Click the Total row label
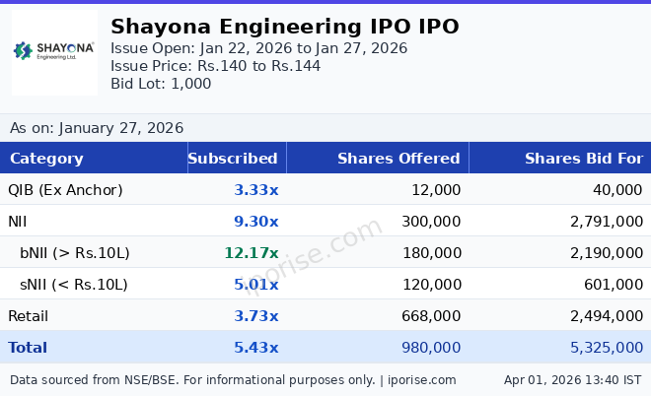This screenshot has width=651, height=396. click(x=28, y=348)
